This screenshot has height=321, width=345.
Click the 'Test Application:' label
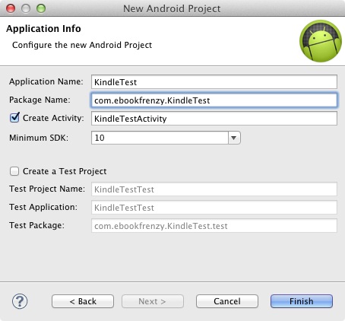43,207
